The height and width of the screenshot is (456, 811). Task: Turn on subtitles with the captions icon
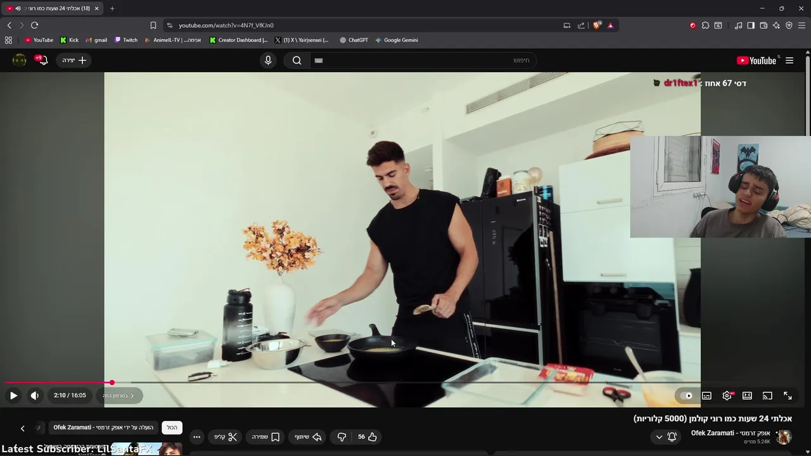tap(706, 396)
